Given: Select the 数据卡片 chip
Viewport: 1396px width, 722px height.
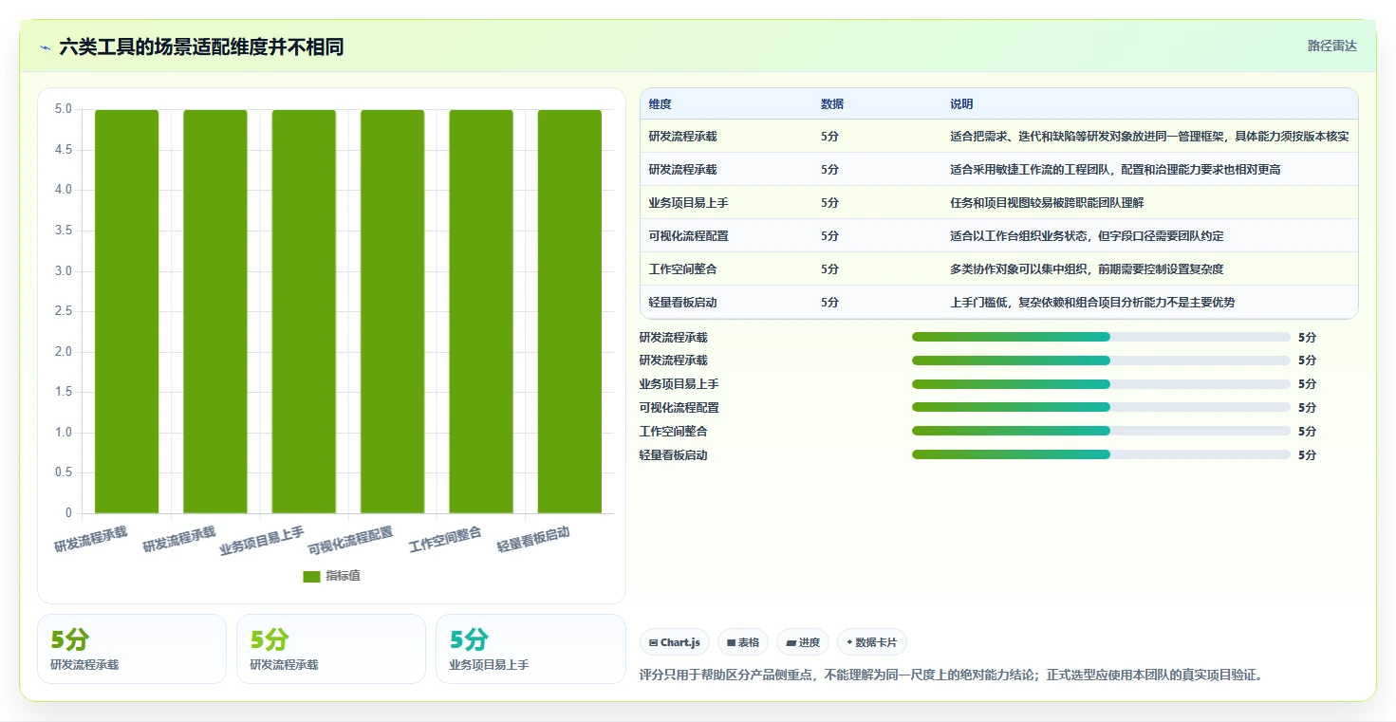Looking at the screenshot, I should [x=872, y=642].
